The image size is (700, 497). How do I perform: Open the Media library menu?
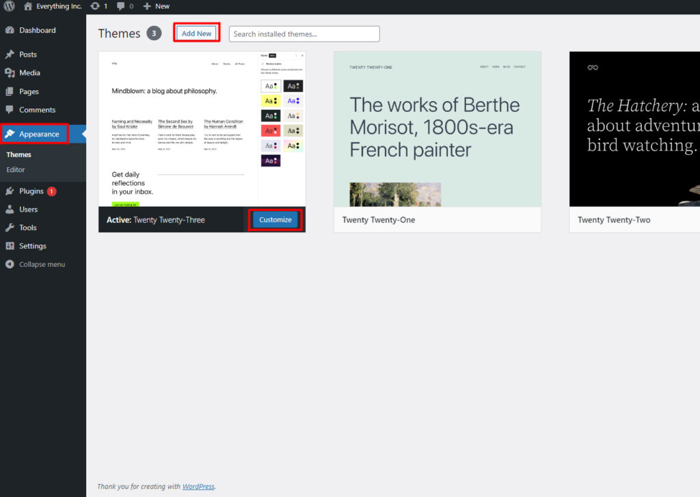(29, 73)
